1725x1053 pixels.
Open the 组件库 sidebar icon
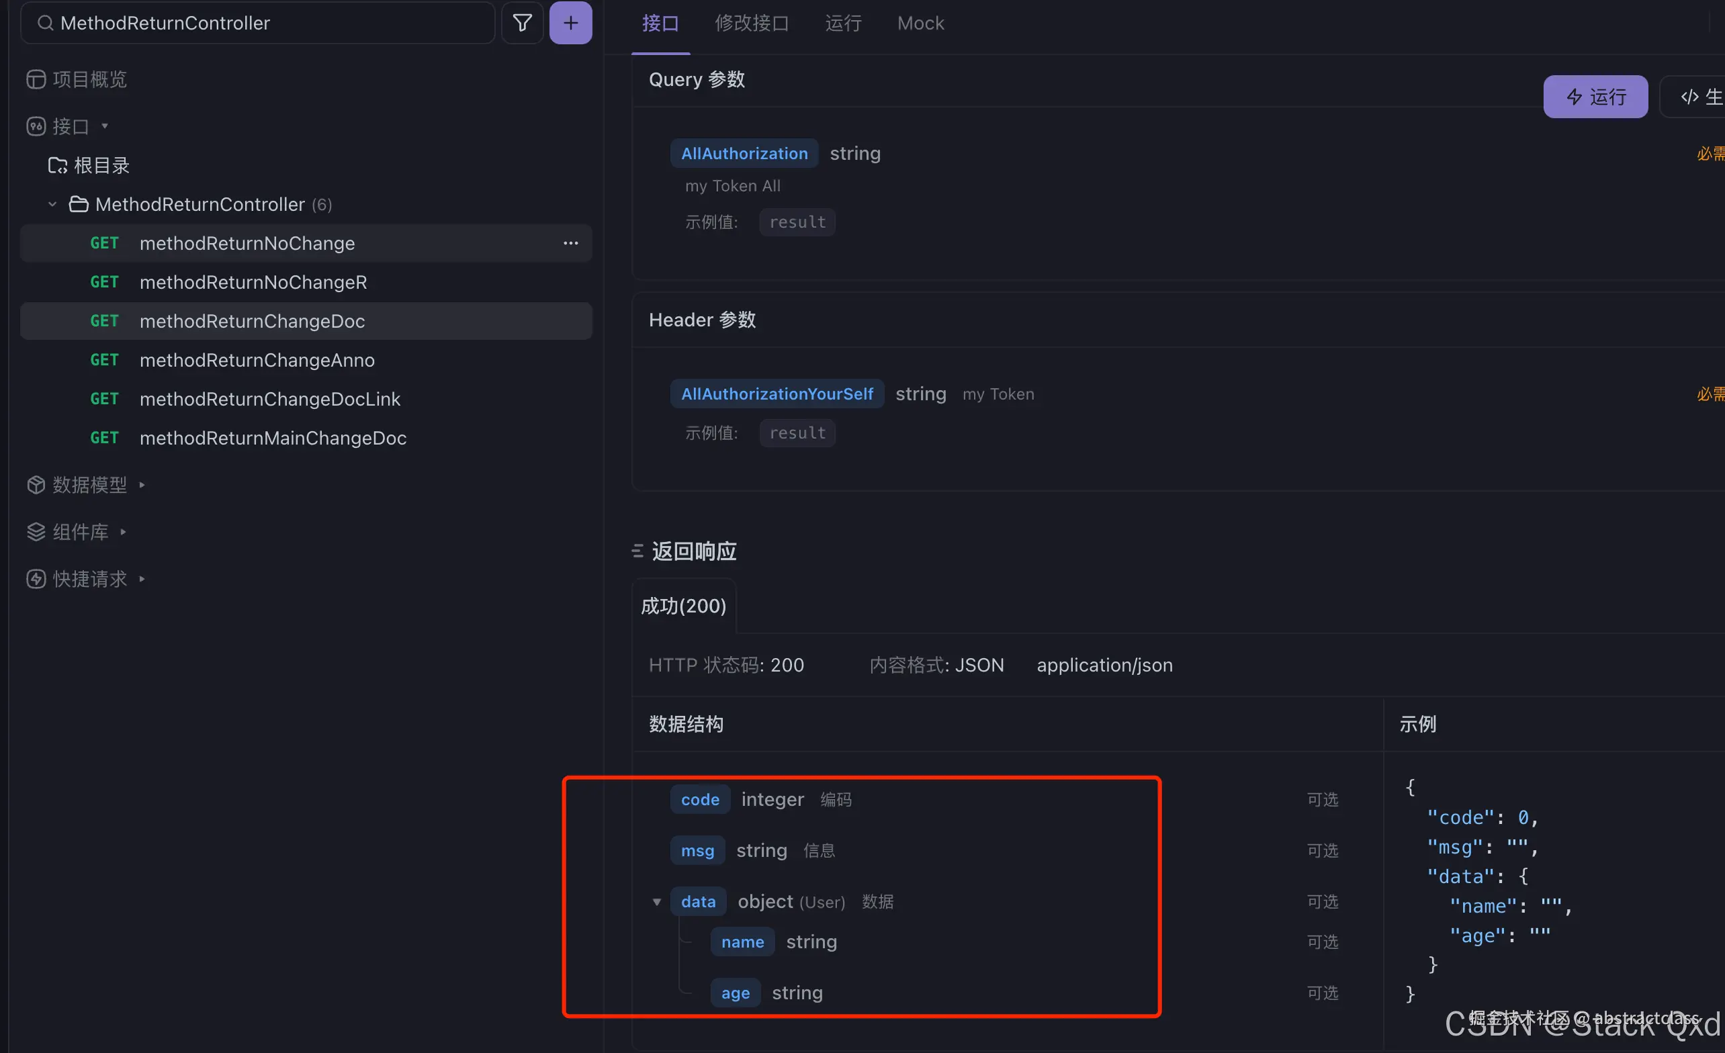coord(36,532)
